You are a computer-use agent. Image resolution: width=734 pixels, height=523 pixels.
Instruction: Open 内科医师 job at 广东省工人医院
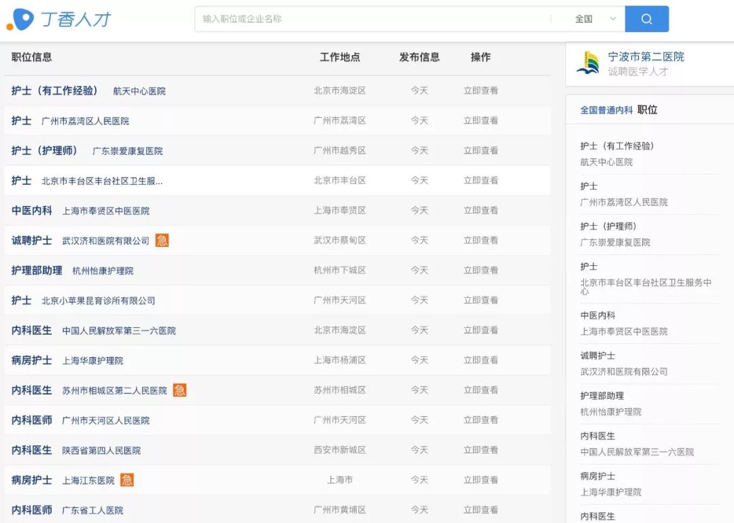(x=32, y=510)
